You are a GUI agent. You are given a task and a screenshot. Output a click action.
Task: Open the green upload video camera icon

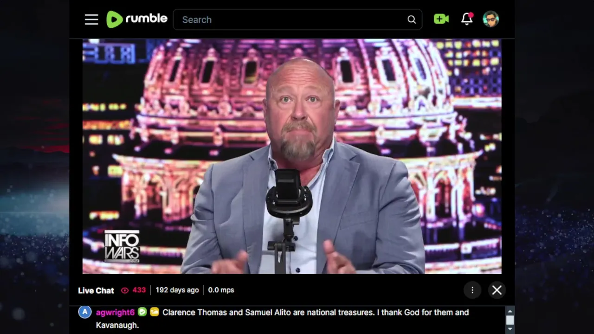click(x=441, y=19)
